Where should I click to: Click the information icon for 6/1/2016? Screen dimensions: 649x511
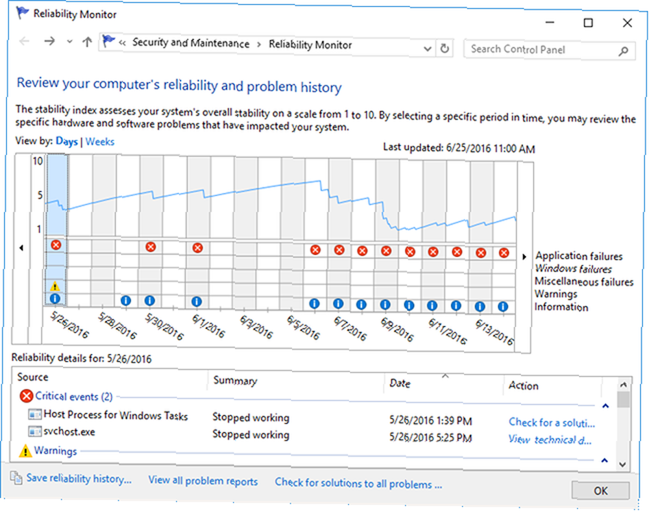197,301
